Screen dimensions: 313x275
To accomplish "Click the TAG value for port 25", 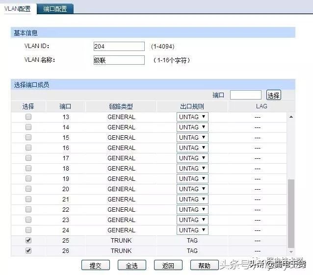I will (192, 241).
